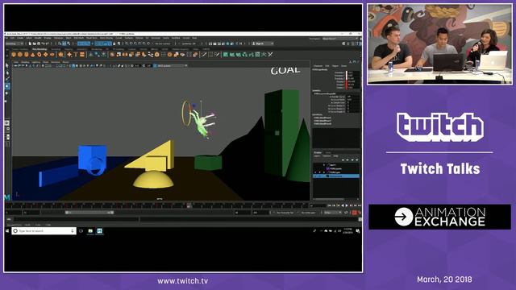The height and width of the screenshot is (290, 516).
Task: Pick the Select tool in the toolbox
Action: [7, 65]
